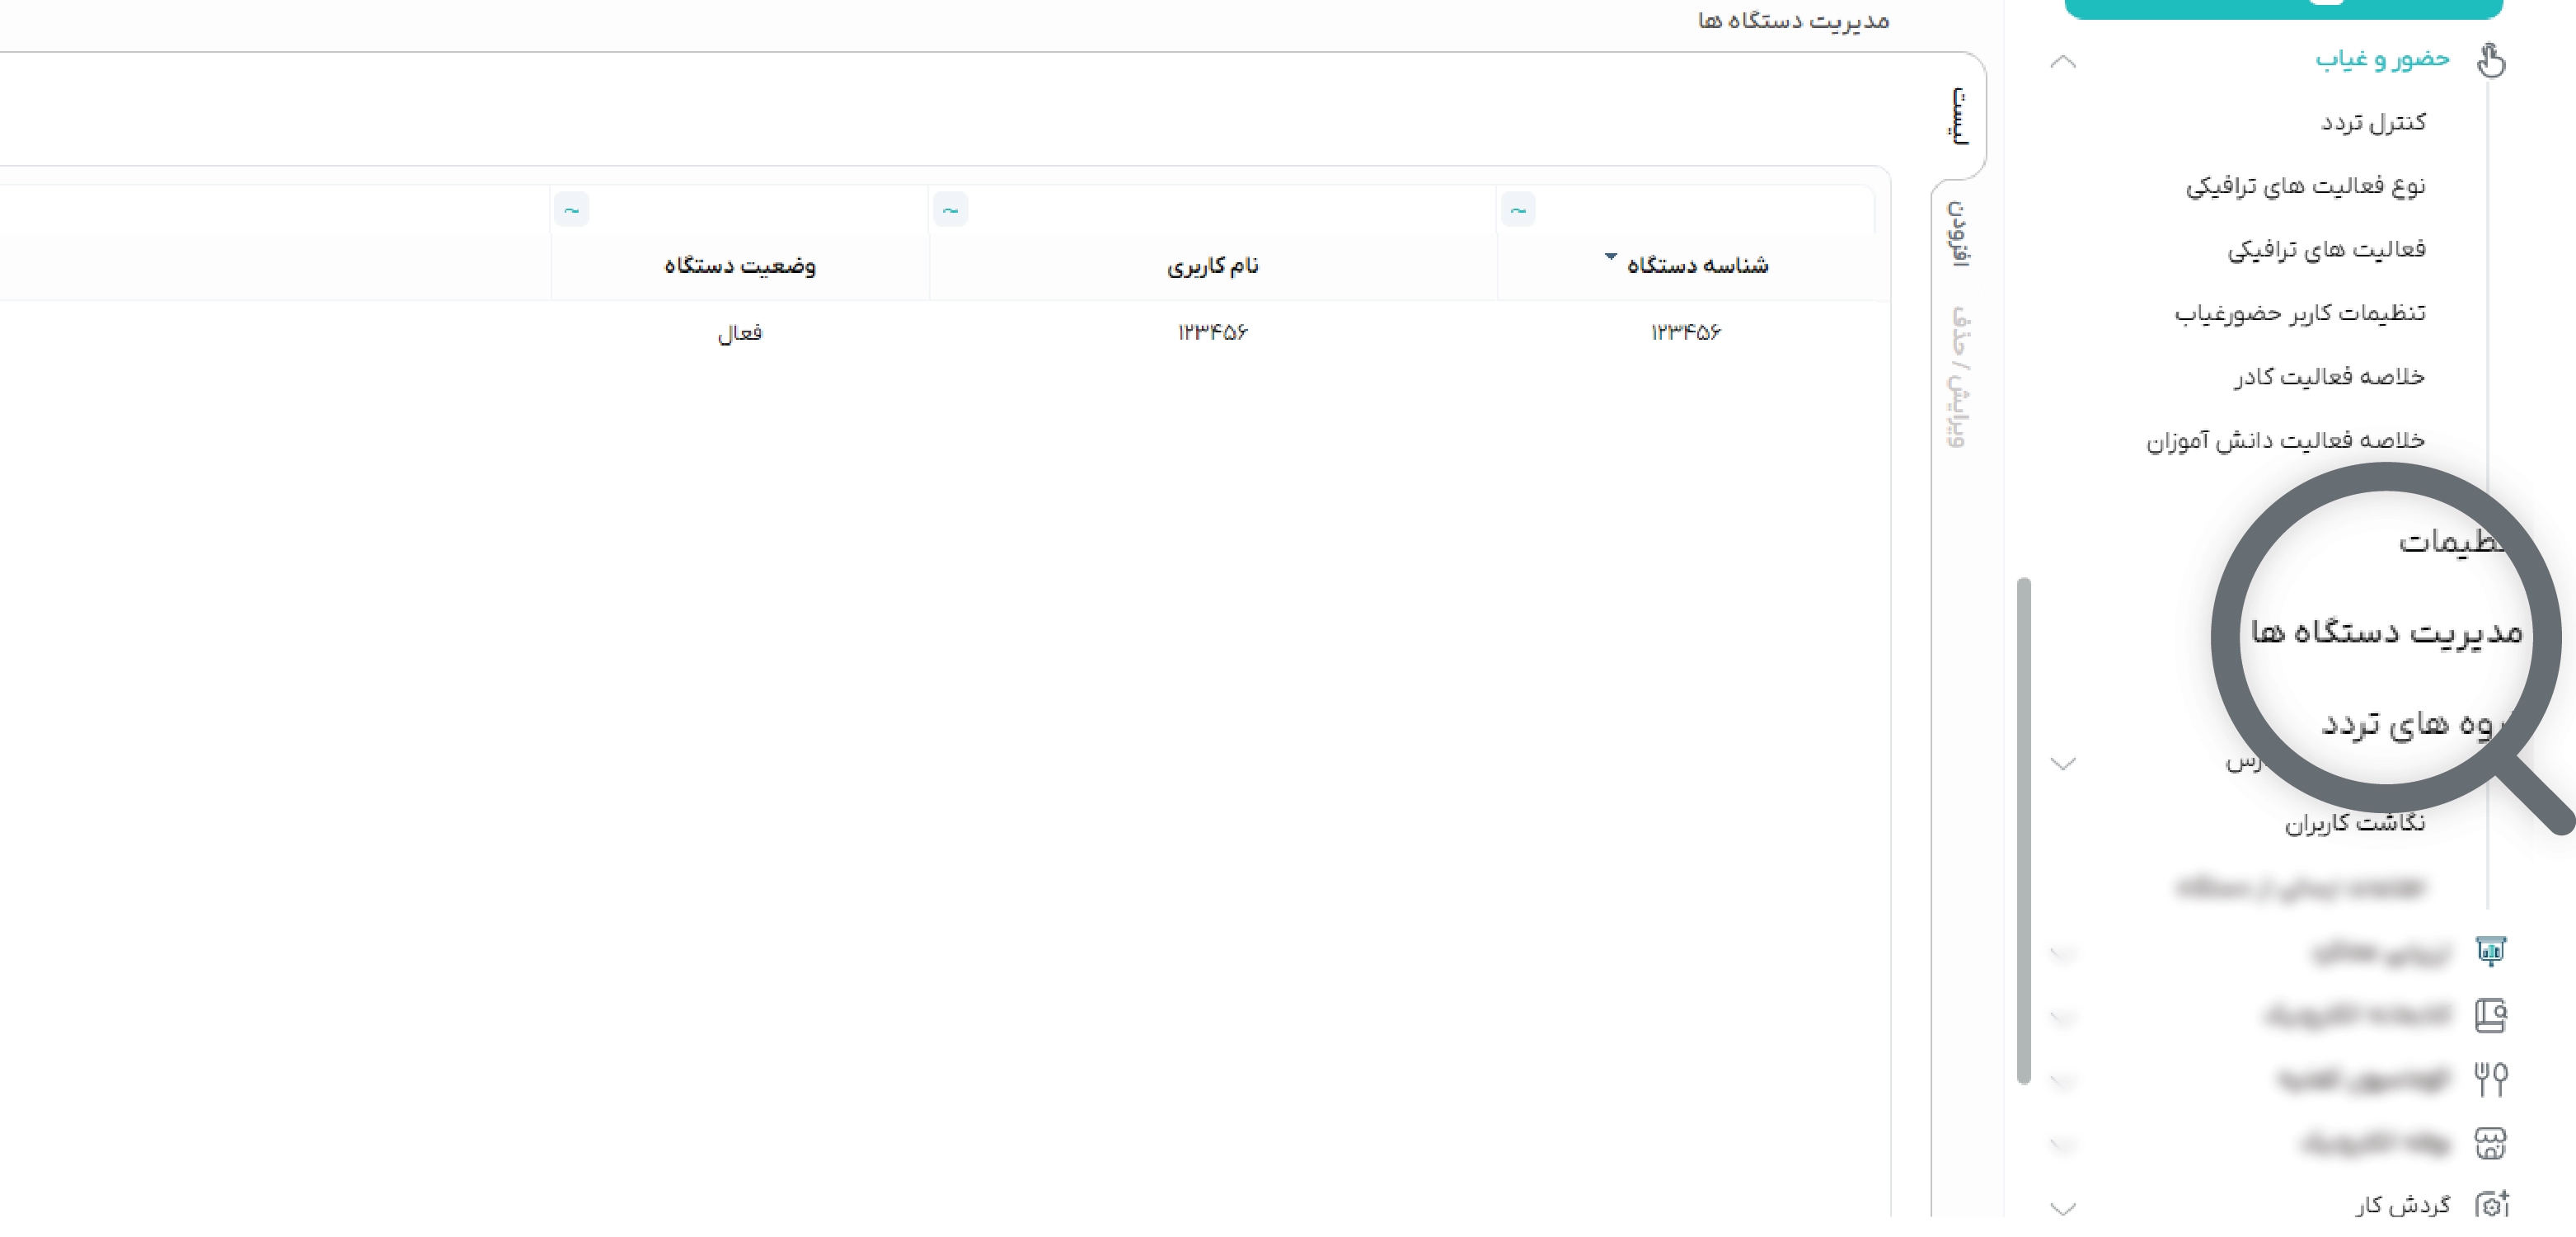
Task: Click the ۱۲۳۴۵۶ cell under نام کاربری
Action: click(1212, 332)
